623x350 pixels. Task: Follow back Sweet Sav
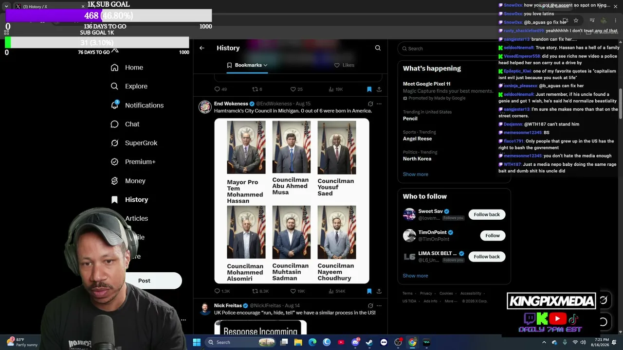coord(487,214)
